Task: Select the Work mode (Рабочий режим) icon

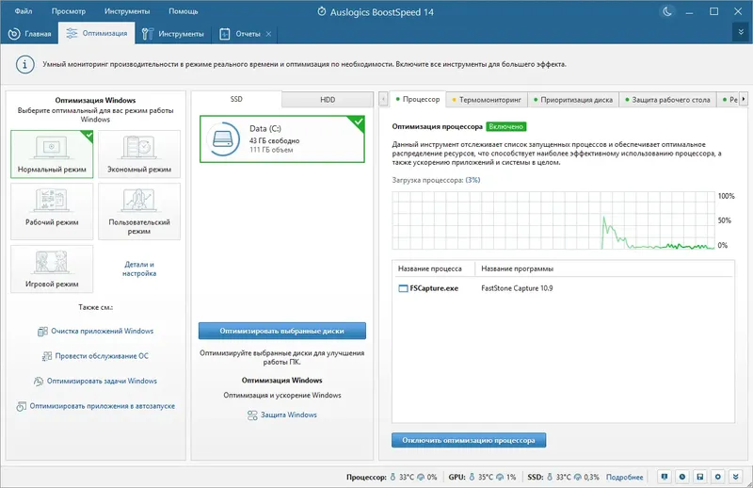Action: [x=52, y=200]
